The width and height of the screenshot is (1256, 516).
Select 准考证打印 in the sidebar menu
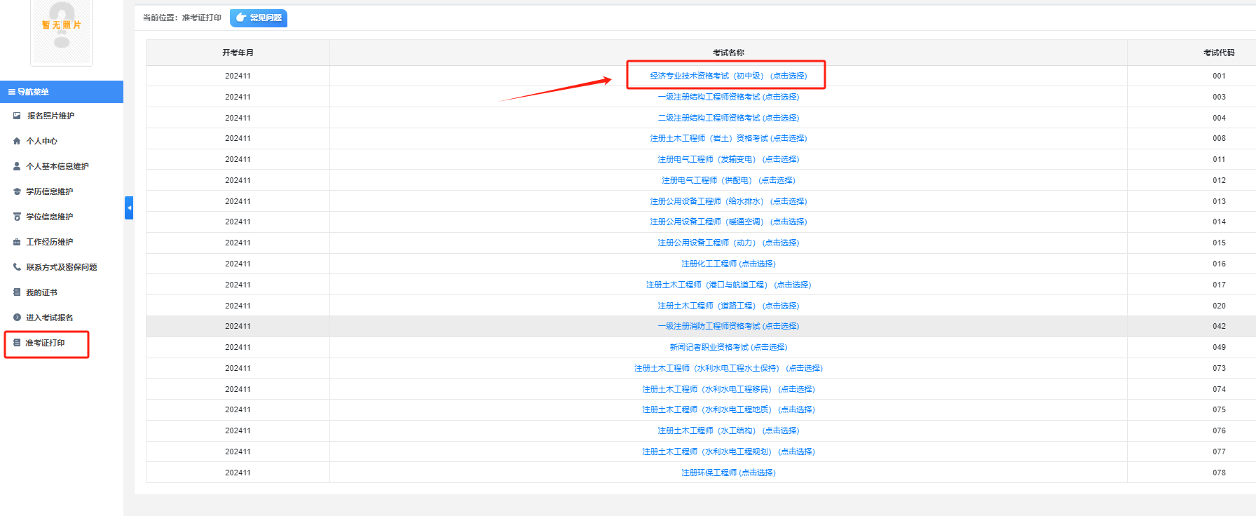(x=45, y=343)
